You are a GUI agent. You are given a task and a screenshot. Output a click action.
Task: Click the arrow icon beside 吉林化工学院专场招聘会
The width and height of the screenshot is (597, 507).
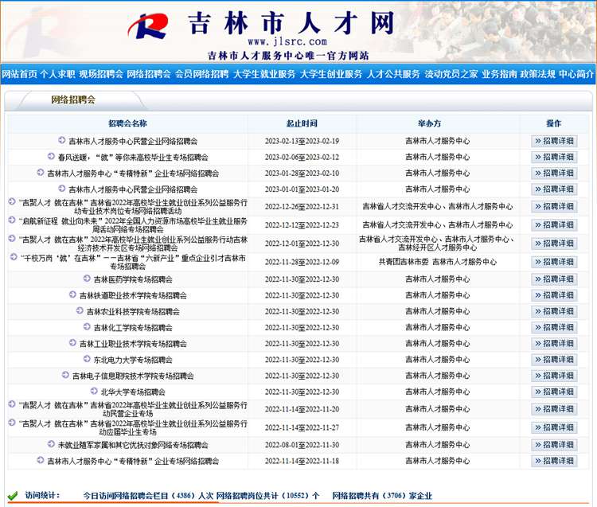pos(87,328)
